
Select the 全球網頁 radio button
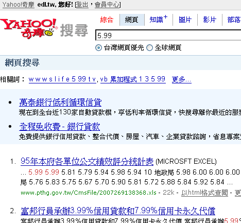click(149, 47)
